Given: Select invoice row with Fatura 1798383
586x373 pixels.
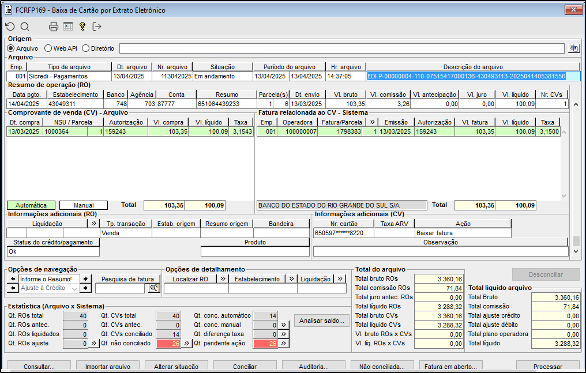Looking at the screenshot, I should coord(408,131).
